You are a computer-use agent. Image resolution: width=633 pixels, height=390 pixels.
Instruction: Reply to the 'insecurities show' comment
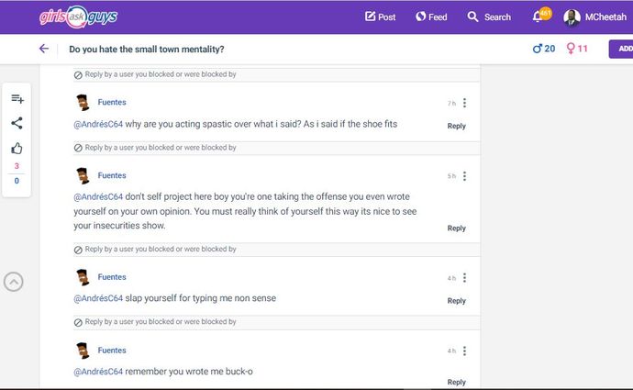coord(457,228)
